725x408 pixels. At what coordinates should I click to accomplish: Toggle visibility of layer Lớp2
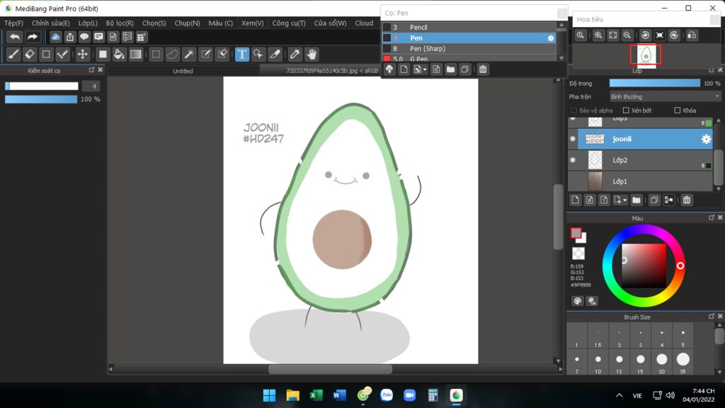click(x=573, y=160)
